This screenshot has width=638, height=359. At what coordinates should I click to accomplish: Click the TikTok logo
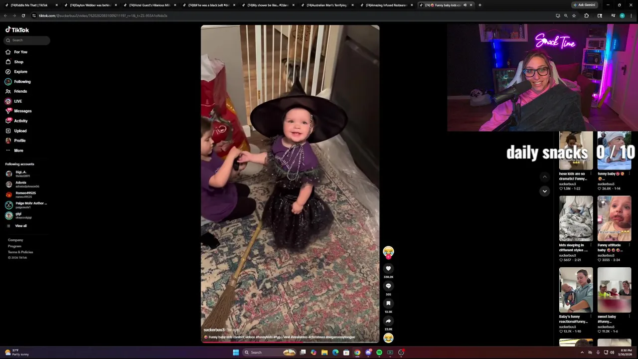click(x=17, y=30)
